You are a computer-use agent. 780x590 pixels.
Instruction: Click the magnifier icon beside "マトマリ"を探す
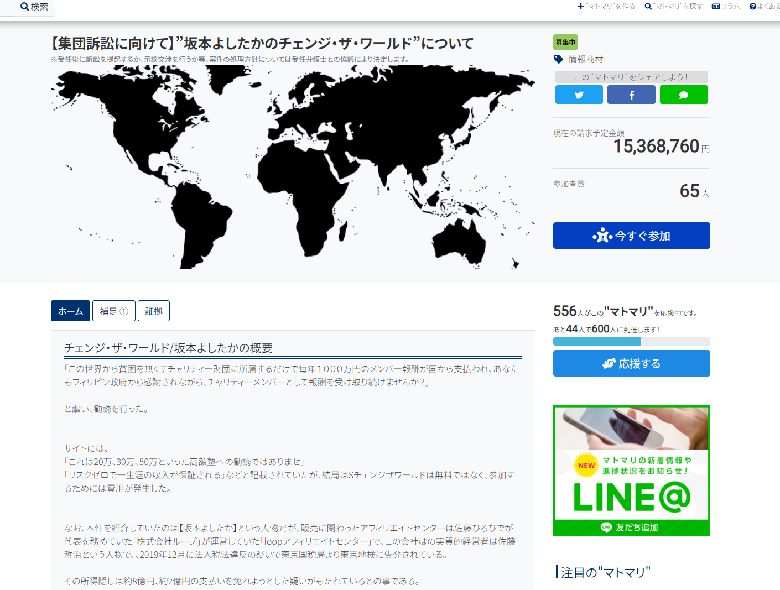coord(648,6)
